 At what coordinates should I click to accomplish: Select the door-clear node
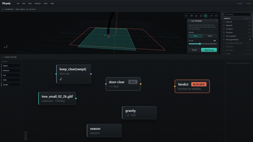pos(123,84)
